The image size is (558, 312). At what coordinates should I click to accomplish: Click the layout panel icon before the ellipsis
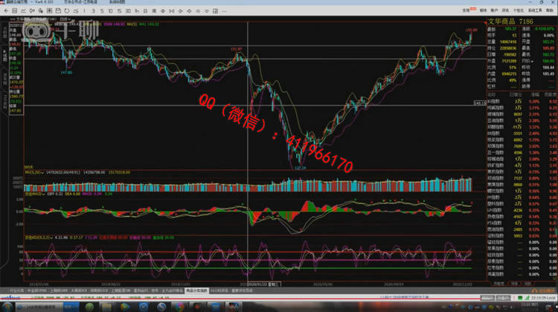point(215,11)
